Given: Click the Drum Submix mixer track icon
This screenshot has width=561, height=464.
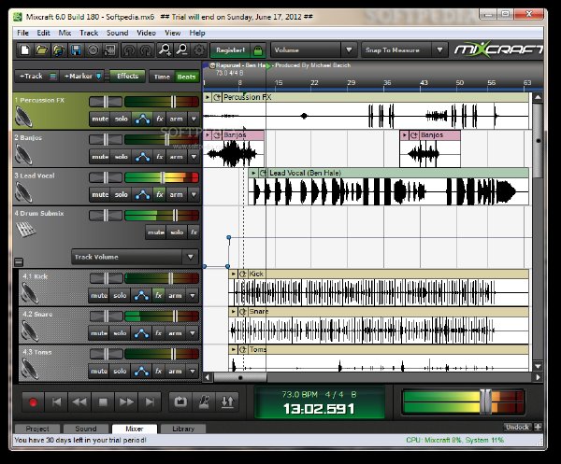Looking at the screenshot, I should pos(26,229).
